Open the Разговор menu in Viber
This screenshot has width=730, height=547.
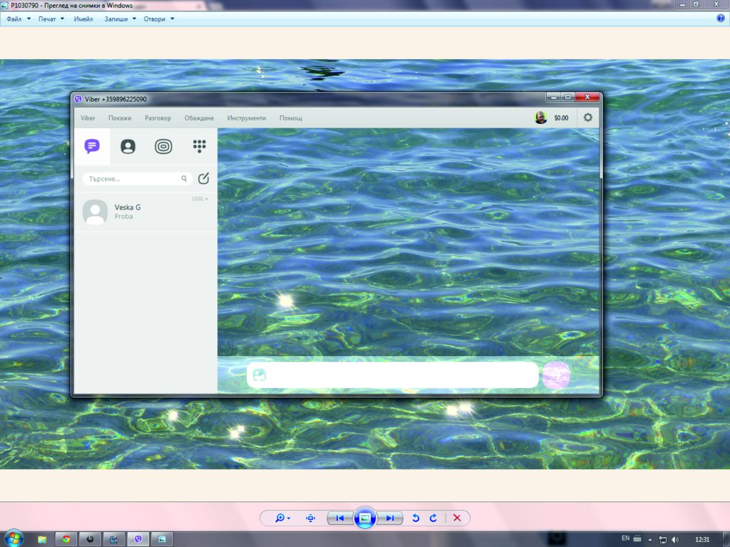tap(158, 118)
